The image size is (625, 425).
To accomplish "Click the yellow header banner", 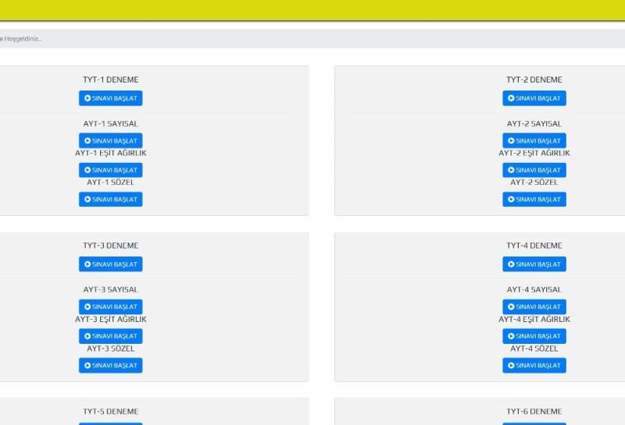I will coord(312,10).
